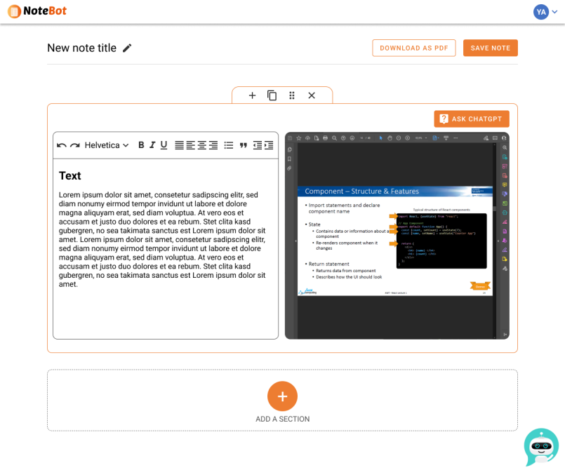The width and height of the screenshot is (565, 470).
Task: Insert a bulleted list in the editor
Action: (x=228, y=145)
